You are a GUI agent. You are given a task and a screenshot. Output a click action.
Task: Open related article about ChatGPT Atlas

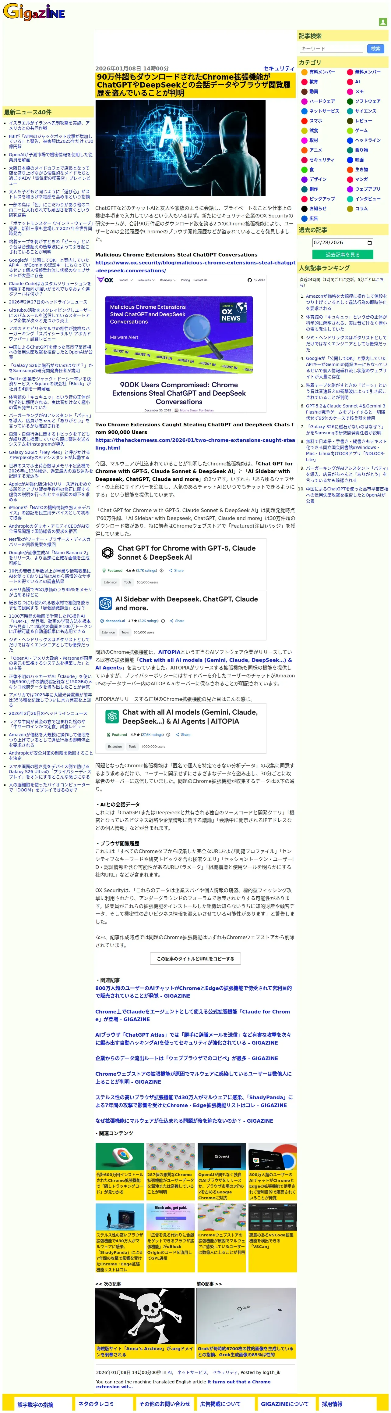pyautogui.click(x=193, y=1039)
